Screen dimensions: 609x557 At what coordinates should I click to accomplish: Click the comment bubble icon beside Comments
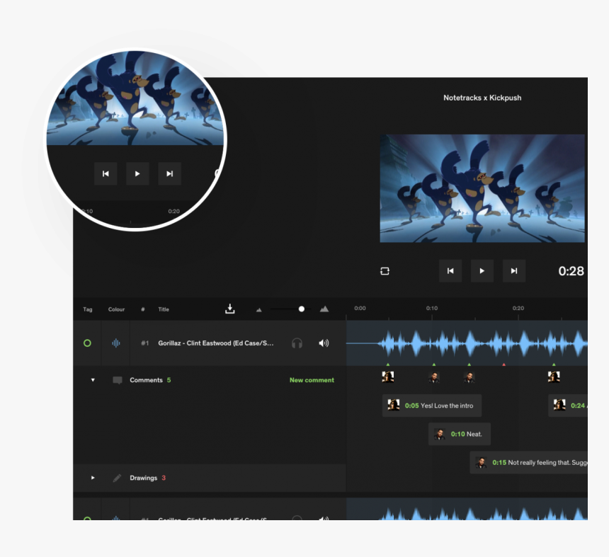pyautogui.click(x=118, y=380)
